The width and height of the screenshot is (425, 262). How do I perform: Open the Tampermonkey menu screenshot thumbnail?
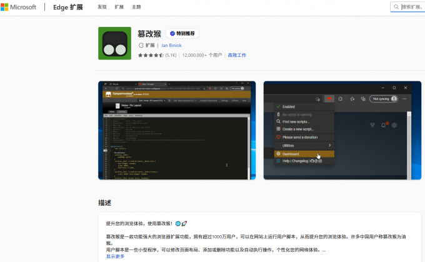point(342,130)
